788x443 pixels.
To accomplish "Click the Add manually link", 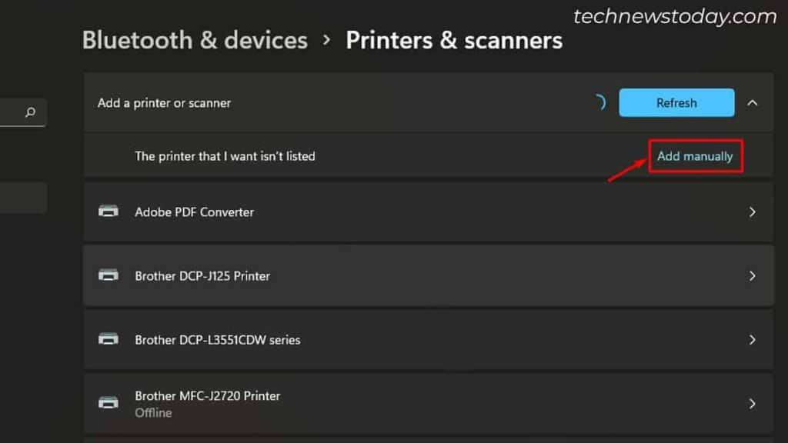I will coord(695,155).
